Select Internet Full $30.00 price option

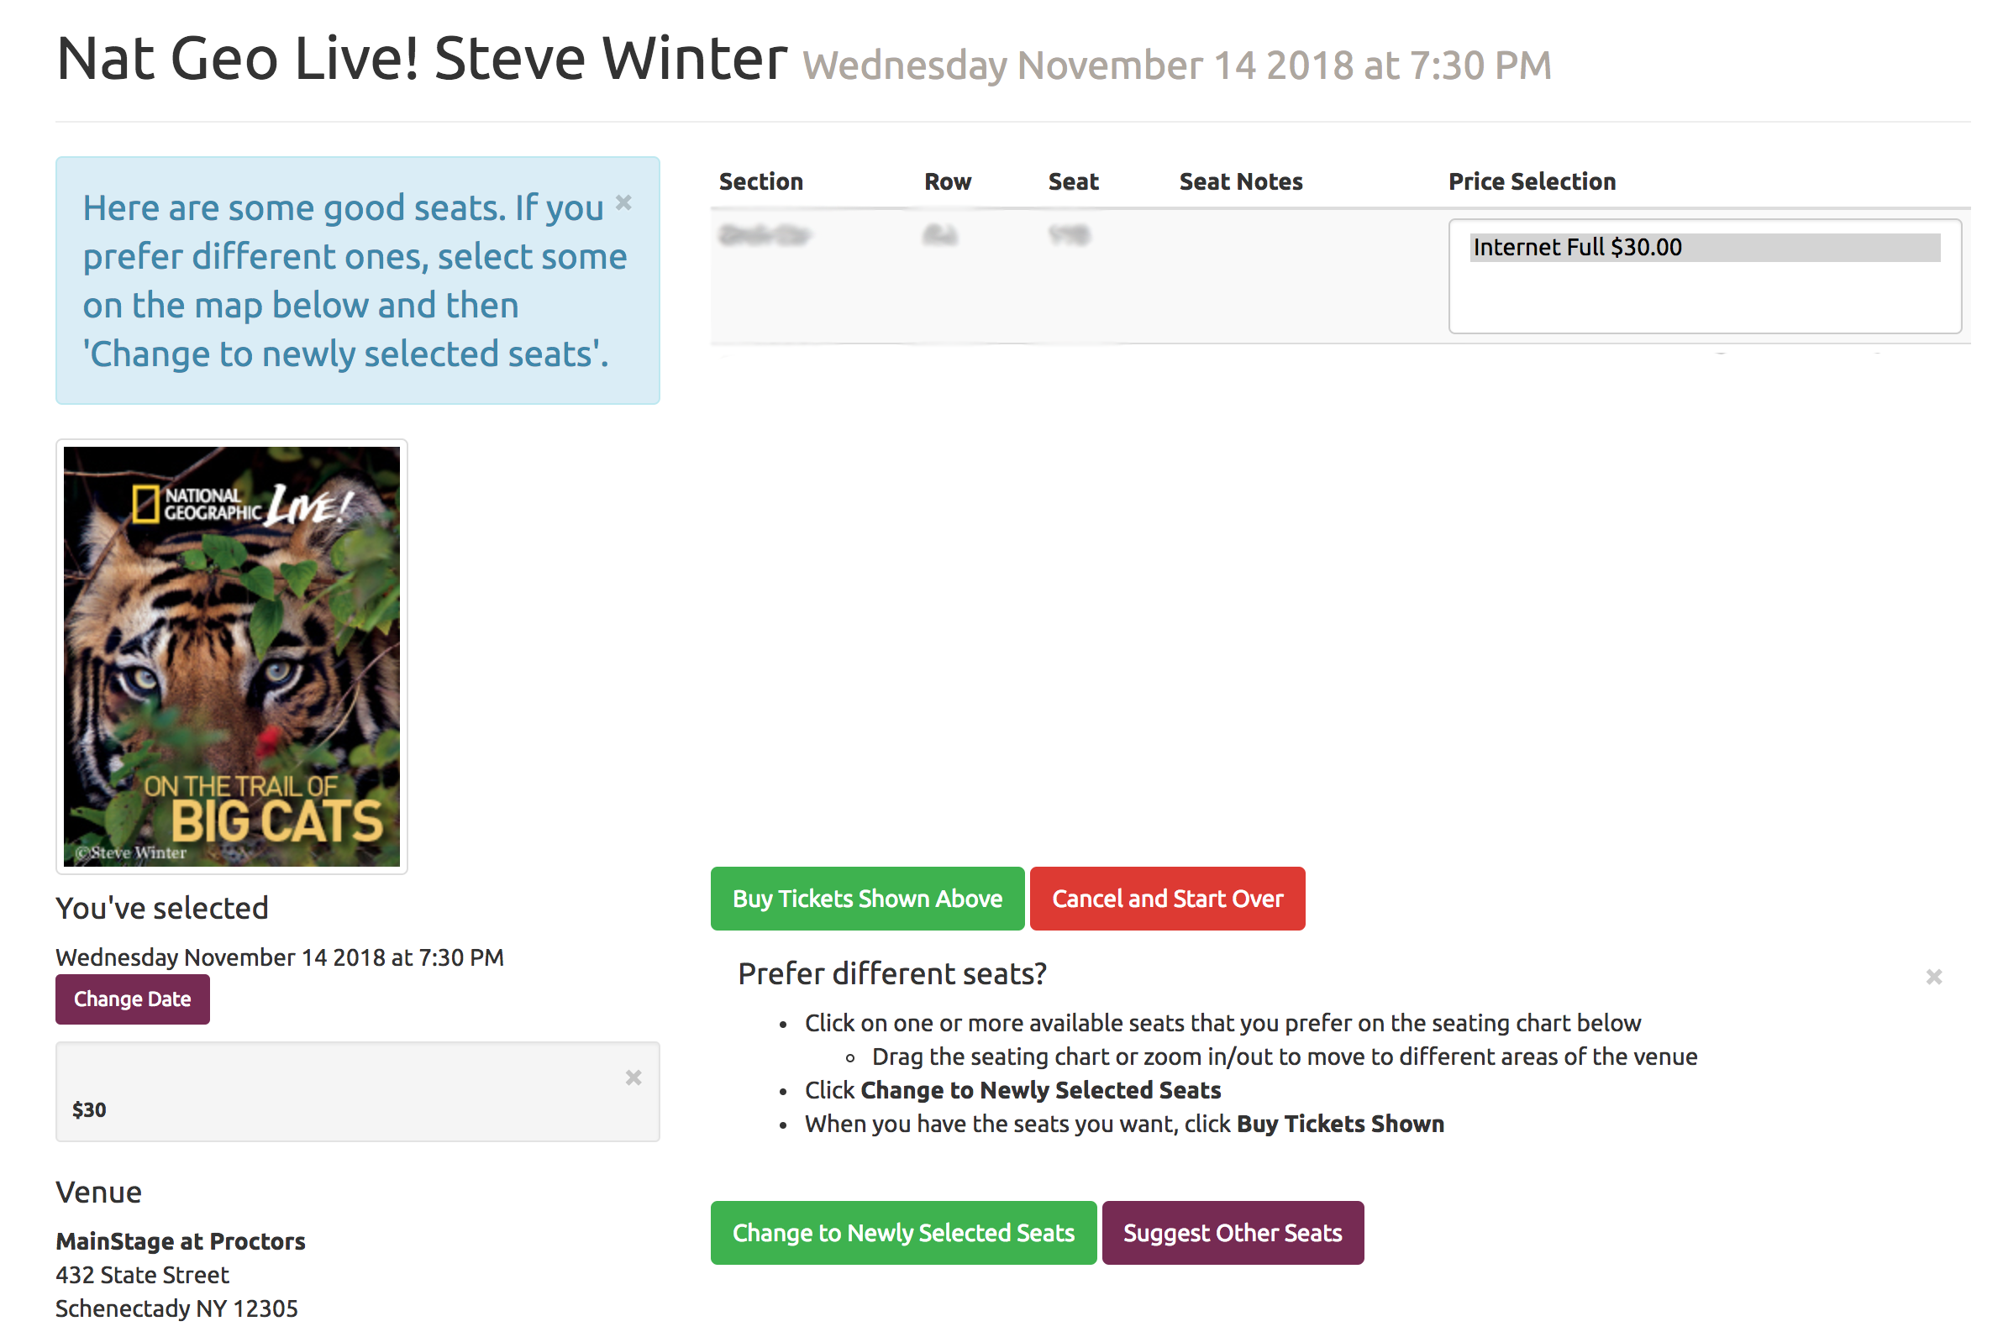[x=1703, y=247]
